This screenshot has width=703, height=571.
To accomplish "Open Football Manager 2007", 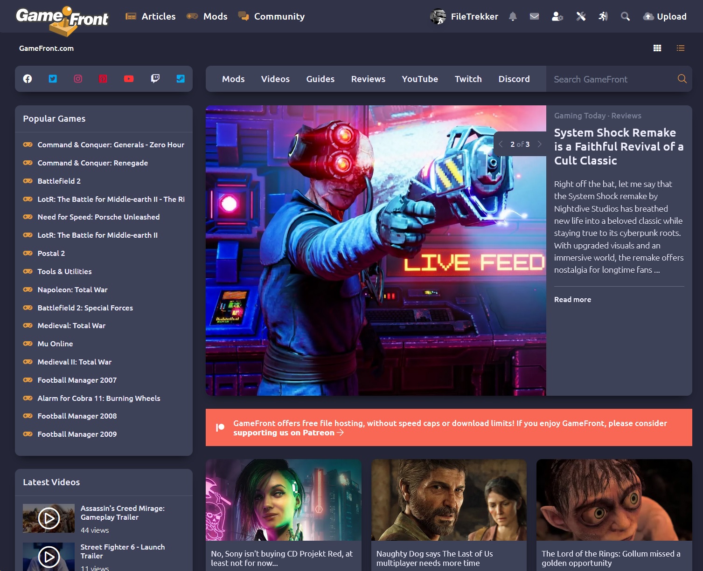I will pyautogui.click(x=77, y=380).
